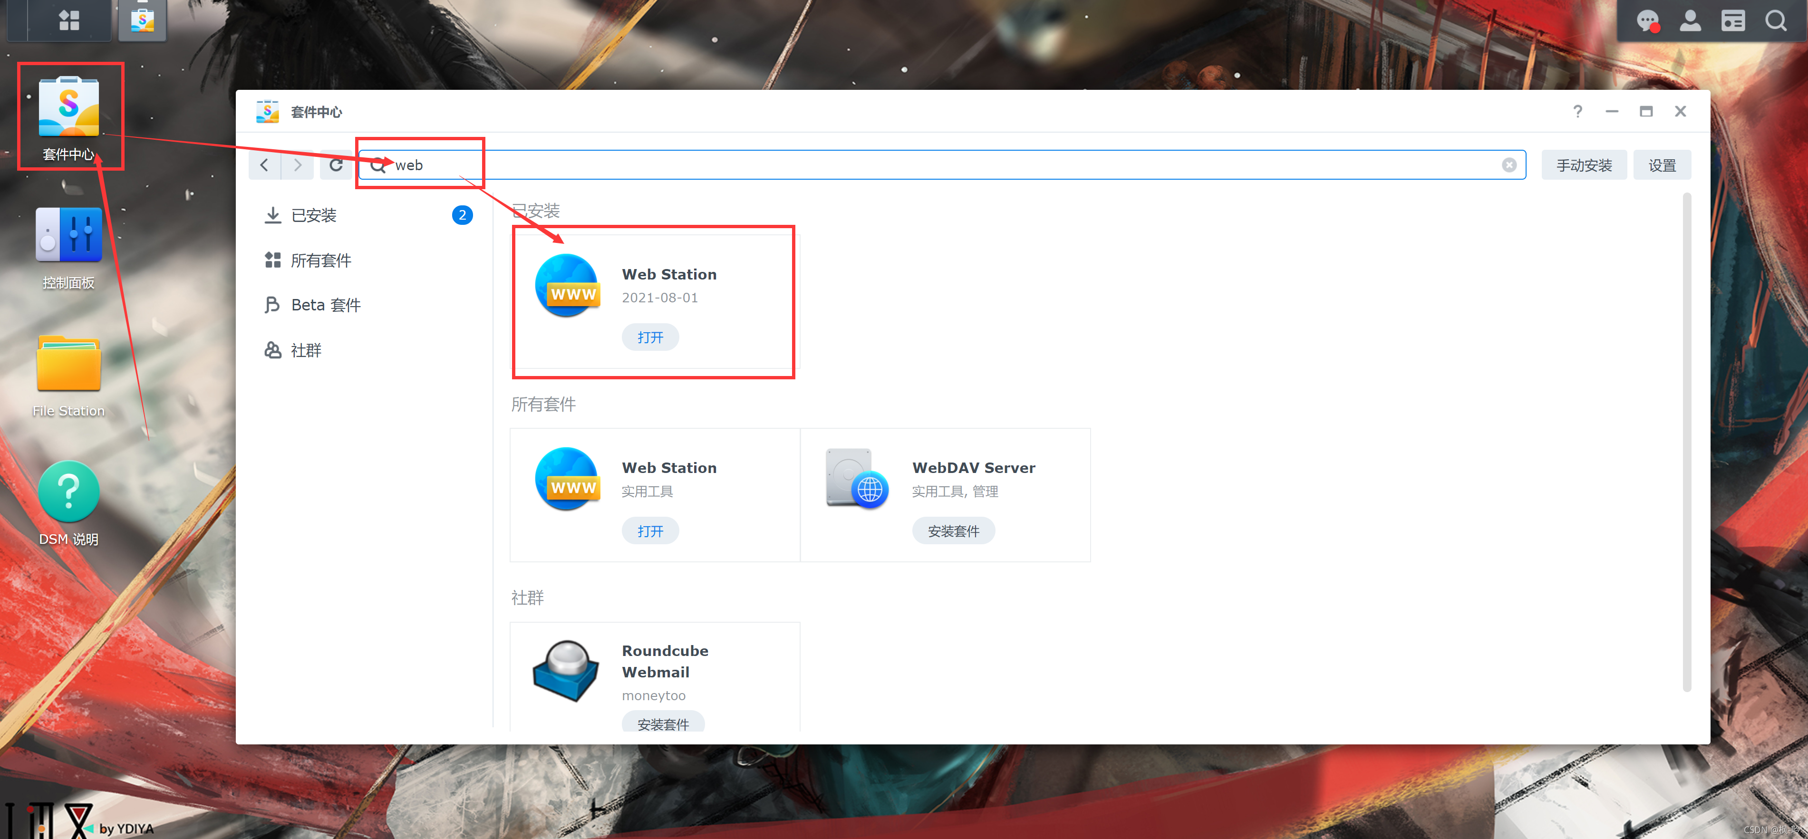Select the installed Web Station package icon
The width and height of the screenshot is (1808, 839).
tap(568, 286)
